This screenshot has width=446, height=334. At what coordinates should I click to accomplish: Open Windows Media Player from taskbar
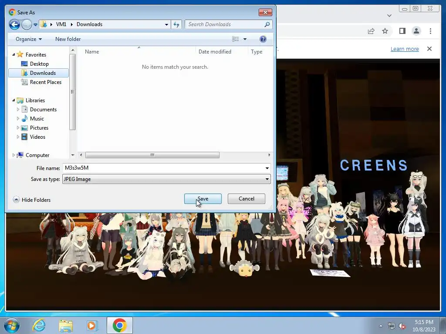point(92,325)
